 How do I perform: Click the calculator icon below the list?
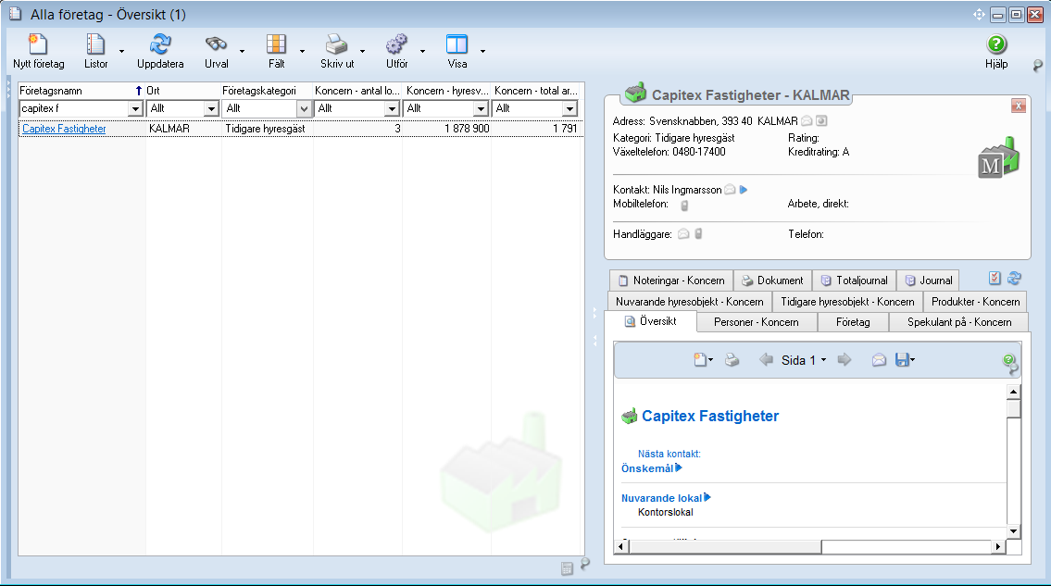pos(567,568)
